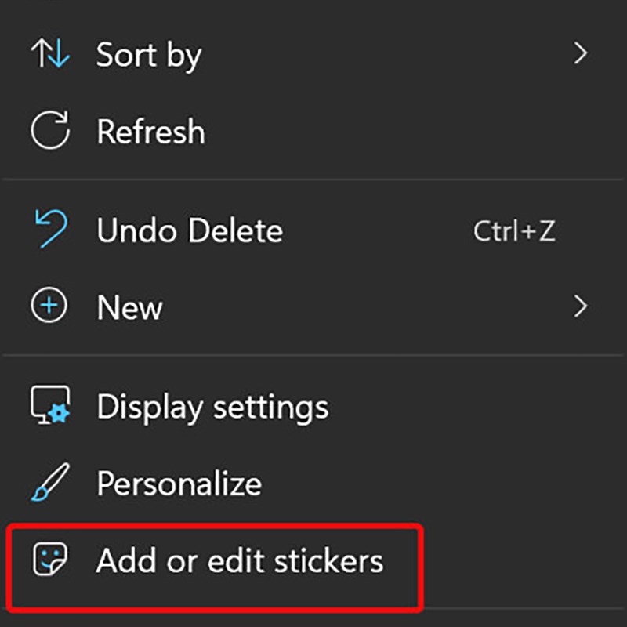Image resolution: width=627 pixels, height=627 pixels.
Task: Select the highlighted Add or edit stickers option
Action: [x=240, y=561]
